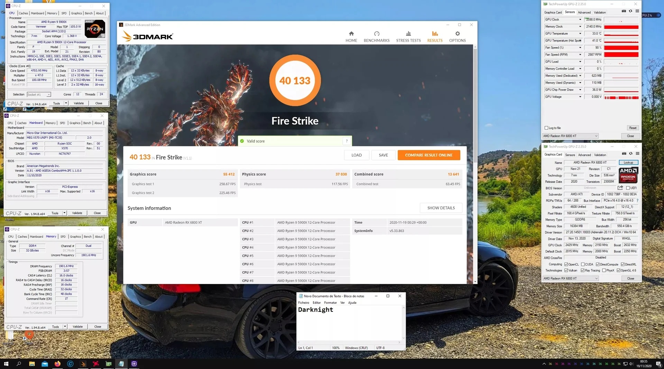Image resolution: width=664 pixels, height=369 pixels.
Task: Open the notification center icon
Action: [658, 364]
